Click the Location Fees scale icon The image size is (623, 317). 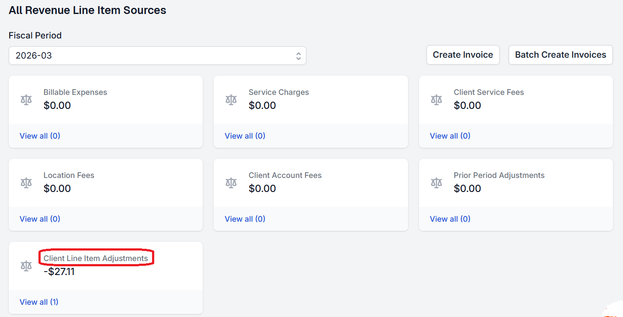(26, 183)
